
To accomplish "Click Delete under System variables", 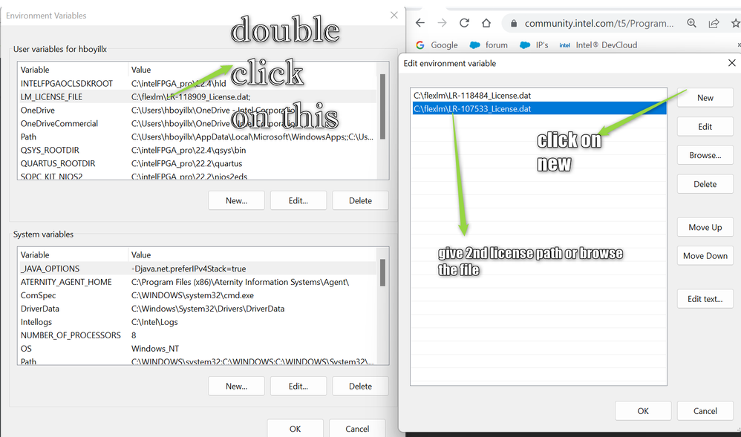I will click(360, 386).
